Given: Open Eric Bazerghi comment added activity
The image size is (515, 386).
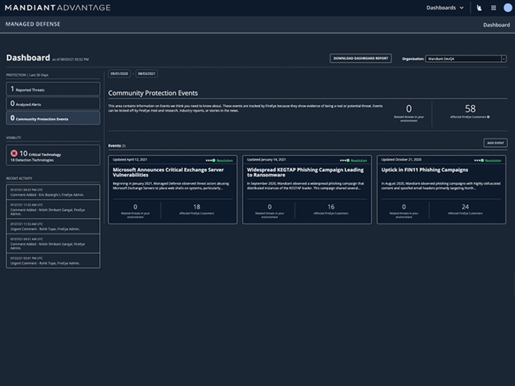Looking at the screenshot, I should [x=53, y=192].
